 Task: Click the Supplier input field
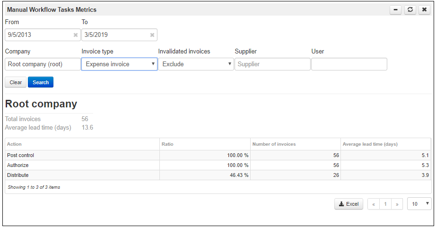(x=272, y=64)
